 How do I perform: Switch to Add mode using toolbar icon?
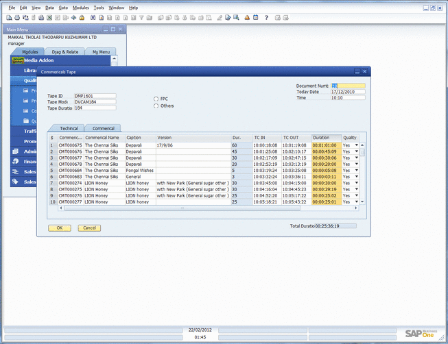tap(101, 18)
